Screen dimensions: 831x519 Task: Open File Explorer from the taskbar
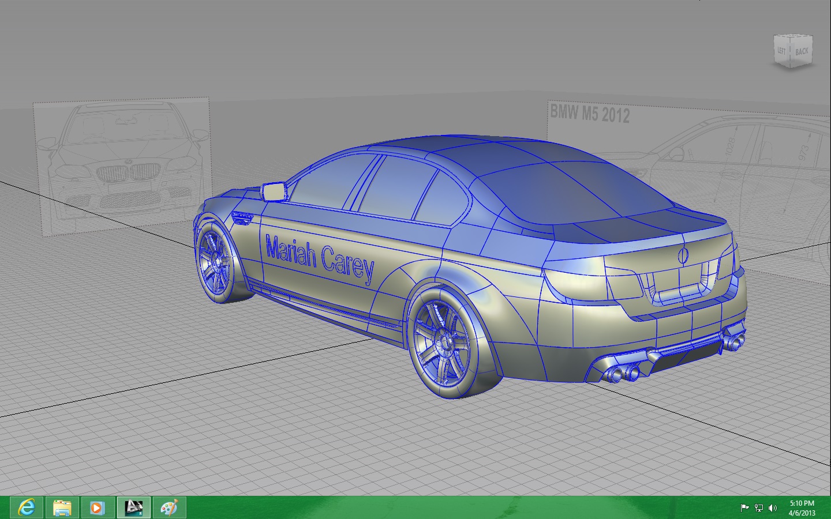point(62,507)
